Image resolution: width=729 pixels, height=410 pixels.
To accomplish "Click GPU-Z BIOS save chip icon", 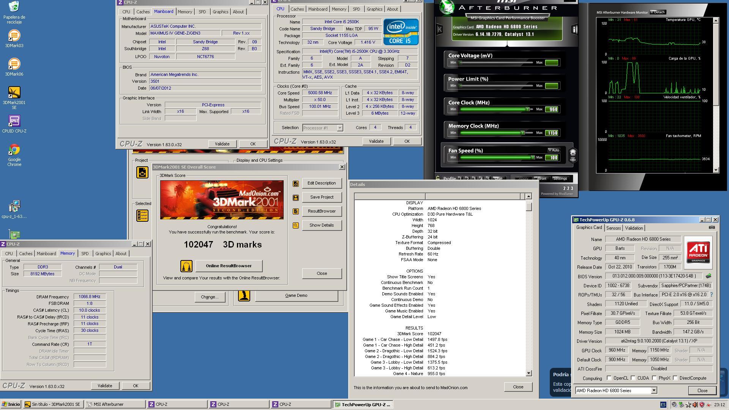I will [x=708, y=276].
